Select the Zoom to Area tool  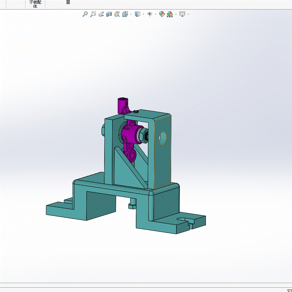(93, 14)
